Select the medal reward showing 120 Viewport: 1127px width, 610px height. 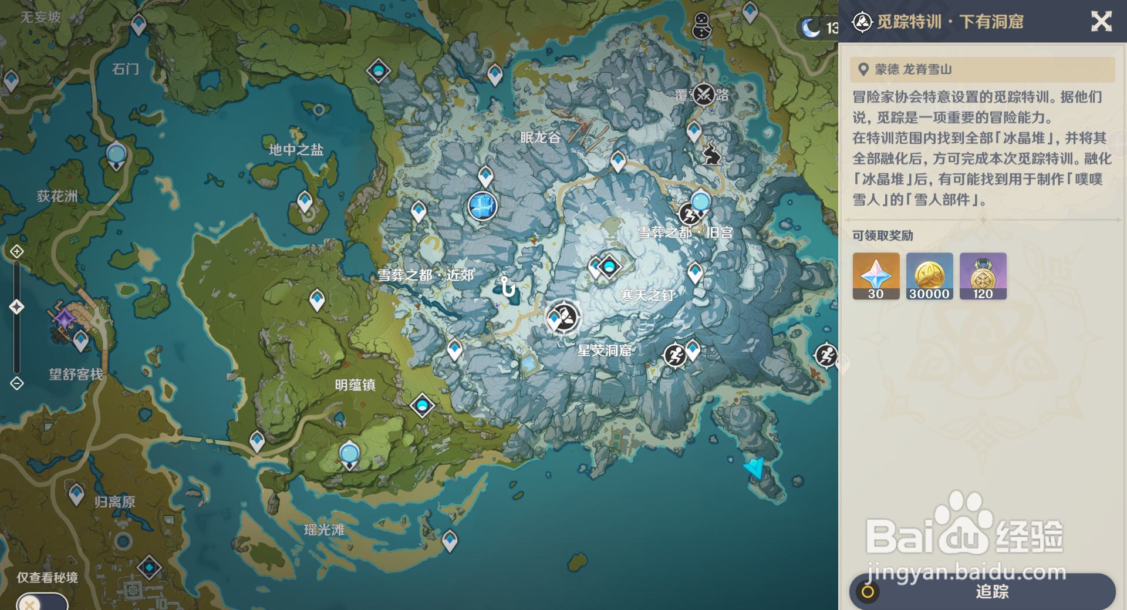coord(983,276)
